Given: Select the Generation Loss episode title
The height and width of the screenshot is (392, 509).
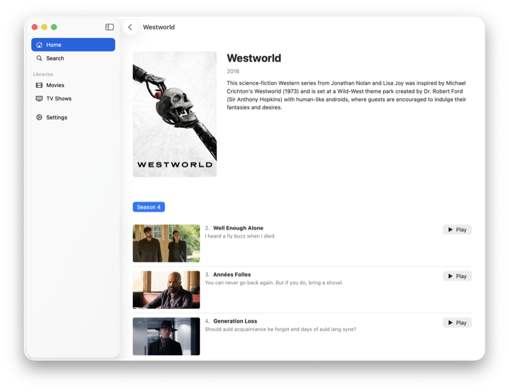Looking at the screenshot, I should [x=235, y=321].
